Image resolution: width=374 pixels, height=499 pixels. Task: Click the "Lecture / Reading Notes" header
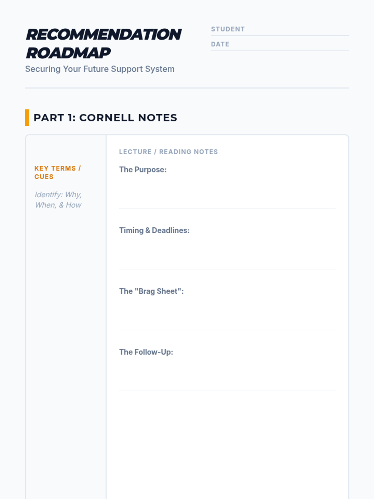[x=168, y=152]
